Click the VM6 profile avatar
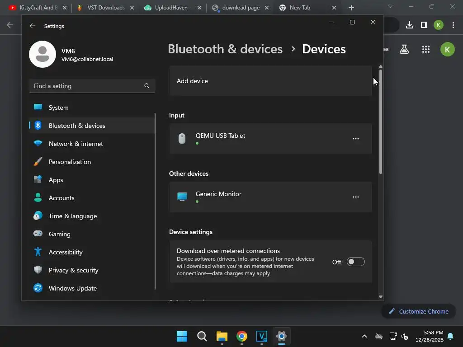The width and height of the screenshot is (463, 347). 43,54
